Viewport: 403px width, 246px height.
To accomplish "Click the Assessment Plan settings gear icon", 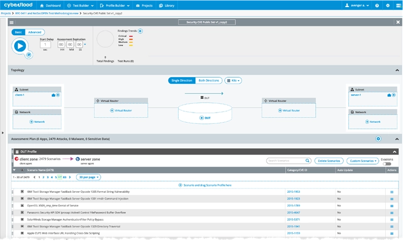I will (x=378, y=138).
